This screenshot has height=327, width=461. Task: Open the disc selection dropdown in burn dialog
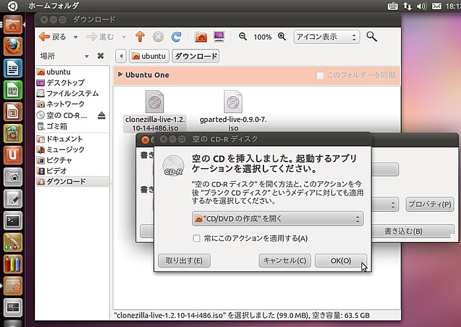coord(385,204)
